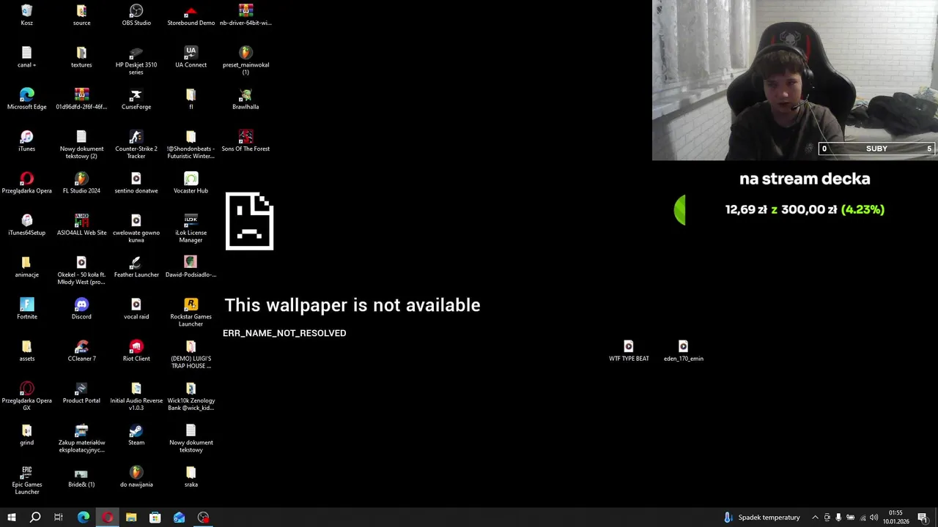Viewport: 938px width, 527px height.
Task: Select the 'grind' file icon
Action: [26, 435]
